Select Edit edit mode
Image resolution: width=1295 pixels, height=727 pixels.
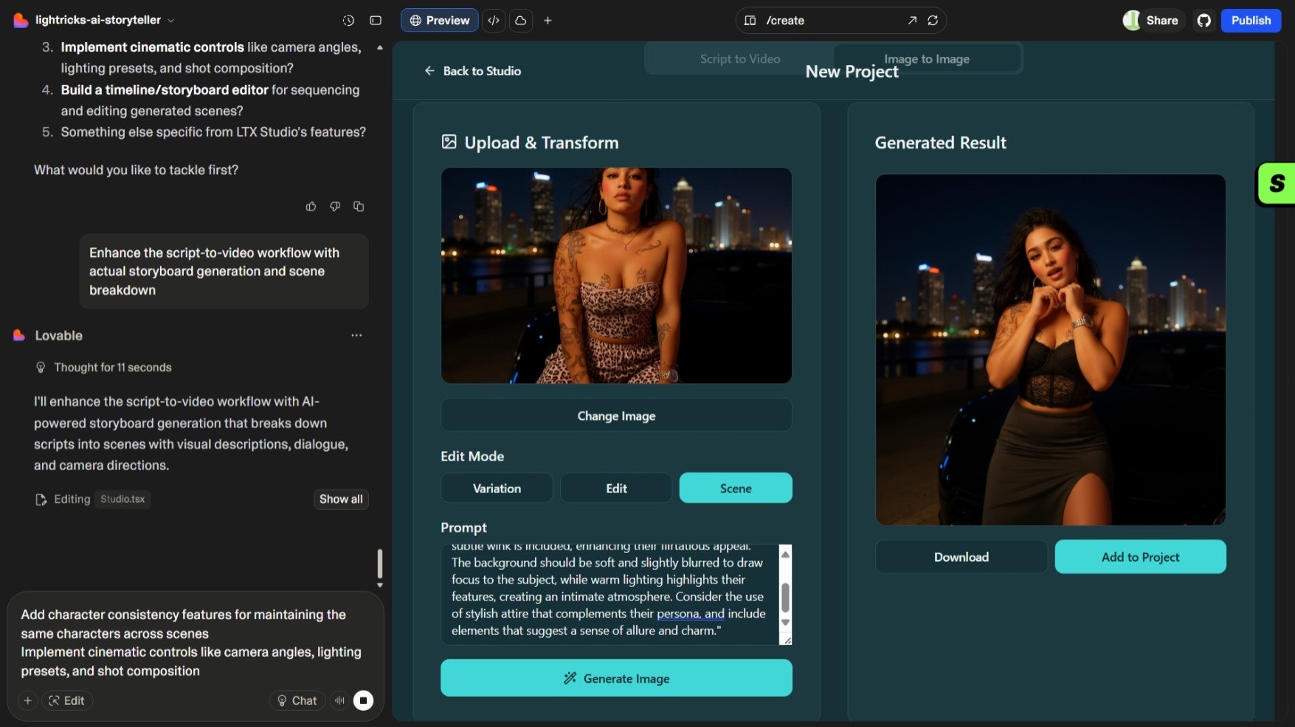[x=616, y=488]
